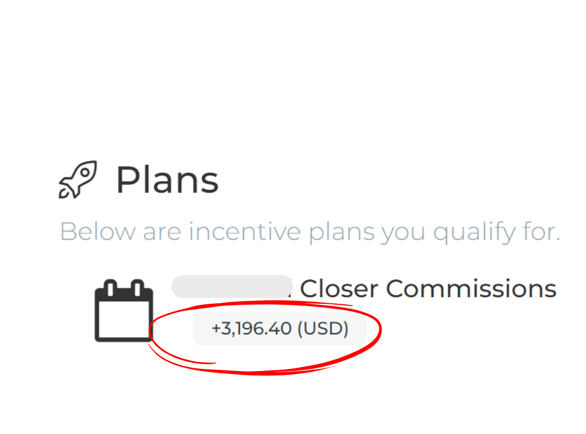
Task: Click the +3,196.40 (USD) amount badge
Action: click(279, 328)
